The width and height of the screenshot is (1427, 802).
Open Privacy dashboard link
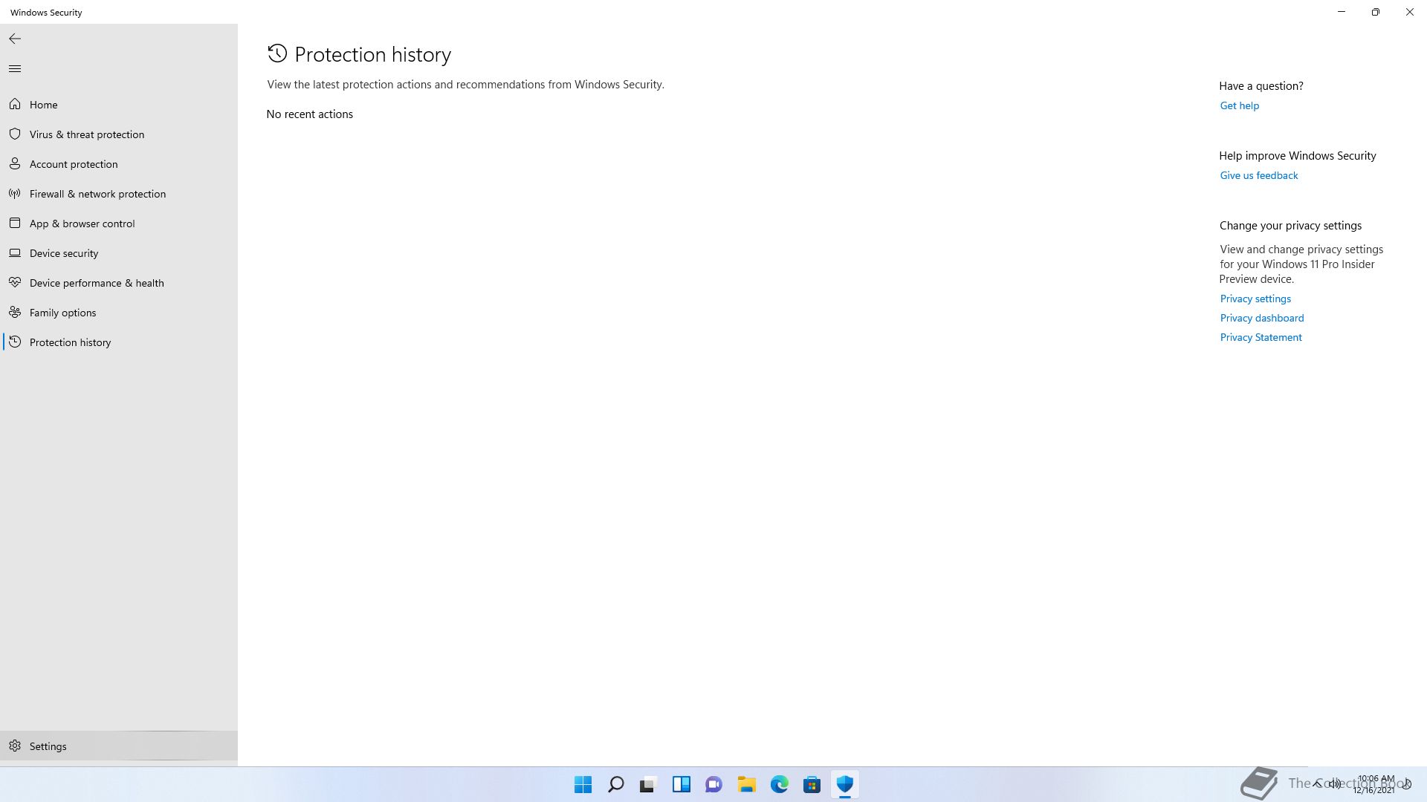pyautogui.click(x=1261, y=318)
